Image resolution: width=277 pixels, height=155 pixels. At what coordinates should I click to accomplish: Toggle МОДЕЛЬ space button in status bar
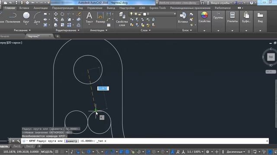pyautogui.click(x=47, y=152)
